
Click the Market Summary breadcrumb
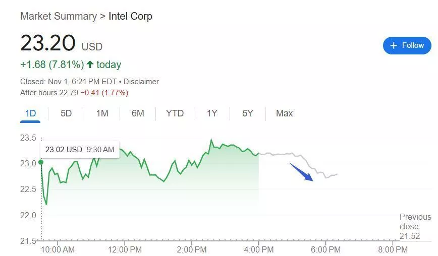tap(59, 16)
